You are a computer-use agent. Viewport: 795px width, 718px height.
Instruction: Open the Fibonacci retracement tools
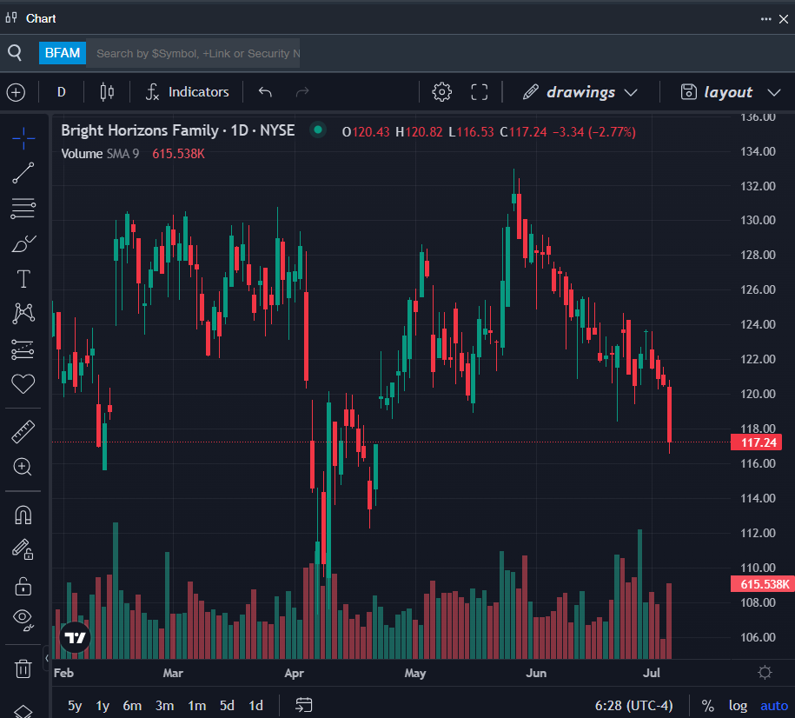click(x=23, y=208)
